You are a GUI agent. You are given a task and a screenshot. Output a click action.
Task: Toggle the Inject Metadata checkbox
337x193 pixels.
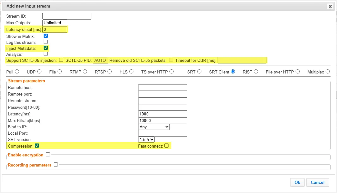click(x=46, y=48)
